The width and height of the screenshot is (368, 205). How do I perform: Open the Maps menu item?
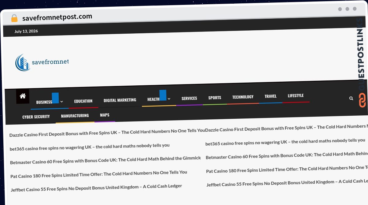click(x=105, y=115)
